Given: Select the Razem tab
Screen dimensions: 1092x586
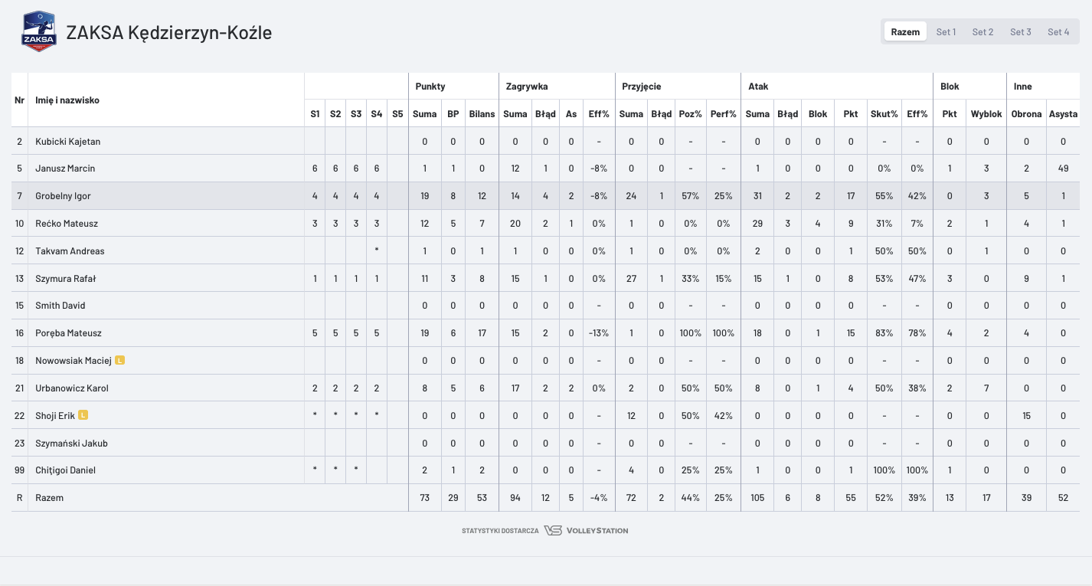Looking at the screenshot, I should click(905, 31).
